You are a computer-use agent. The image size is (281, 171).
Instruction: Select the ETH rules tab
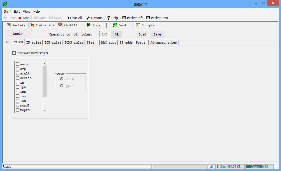[x=14, y=42]
